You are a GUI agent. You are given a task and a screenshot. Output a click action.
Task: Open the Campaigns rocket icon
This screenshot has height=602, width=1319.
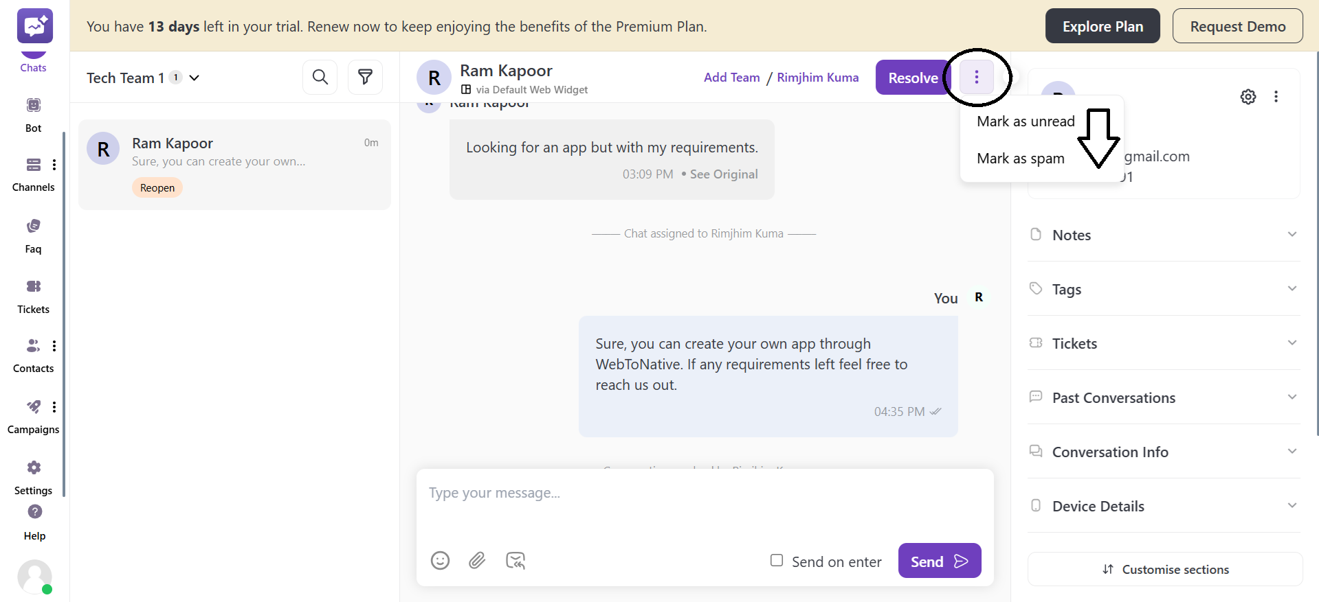coord(34,406)
